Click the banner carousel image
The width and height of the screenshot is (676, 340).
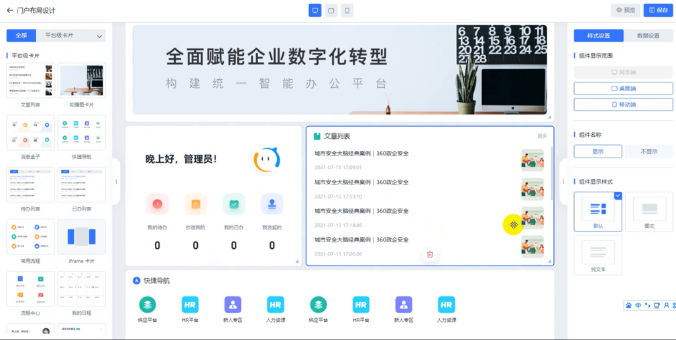(x=340, y=69)
